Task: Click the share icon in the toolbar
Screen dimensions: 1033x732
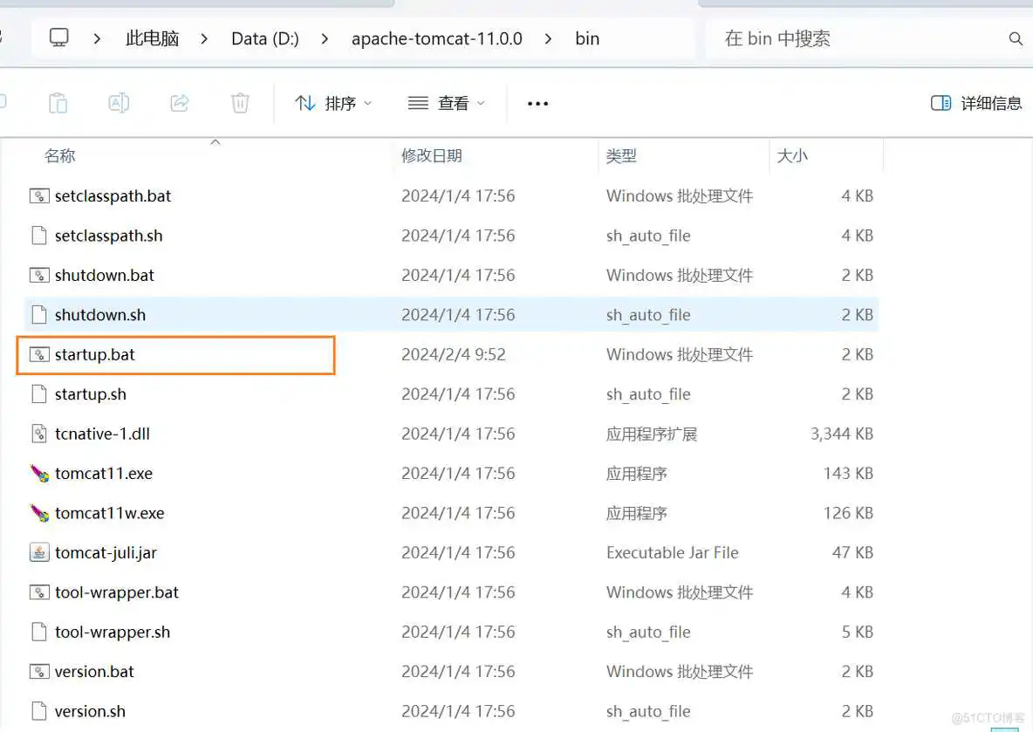Action: tap(180, 102)
